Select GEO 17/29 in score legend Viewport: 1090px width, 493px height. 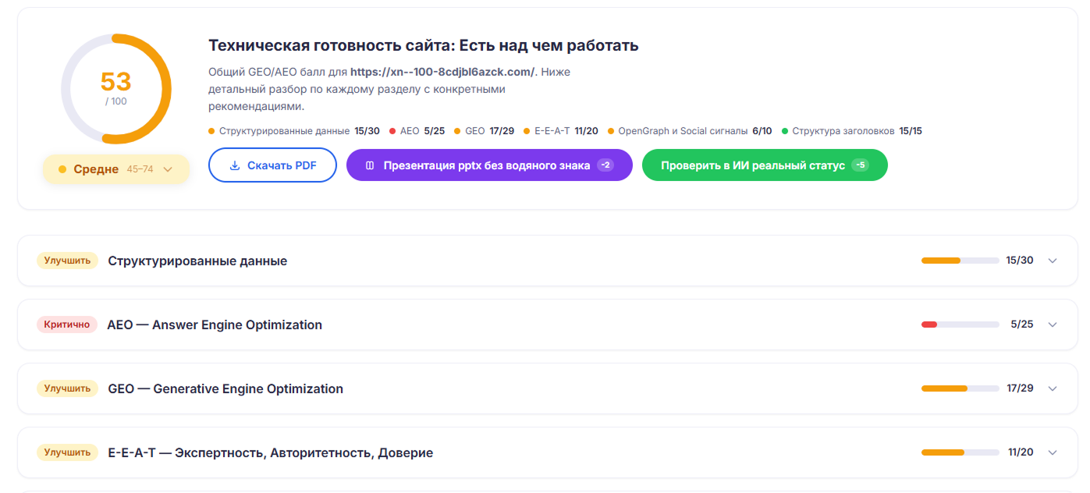484,131
